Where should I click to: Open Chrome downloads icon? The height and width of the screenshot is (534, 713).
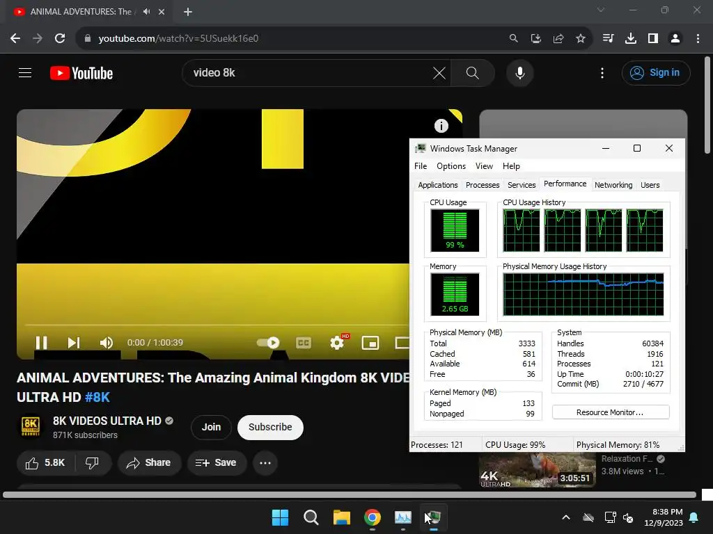pos(630,38)
